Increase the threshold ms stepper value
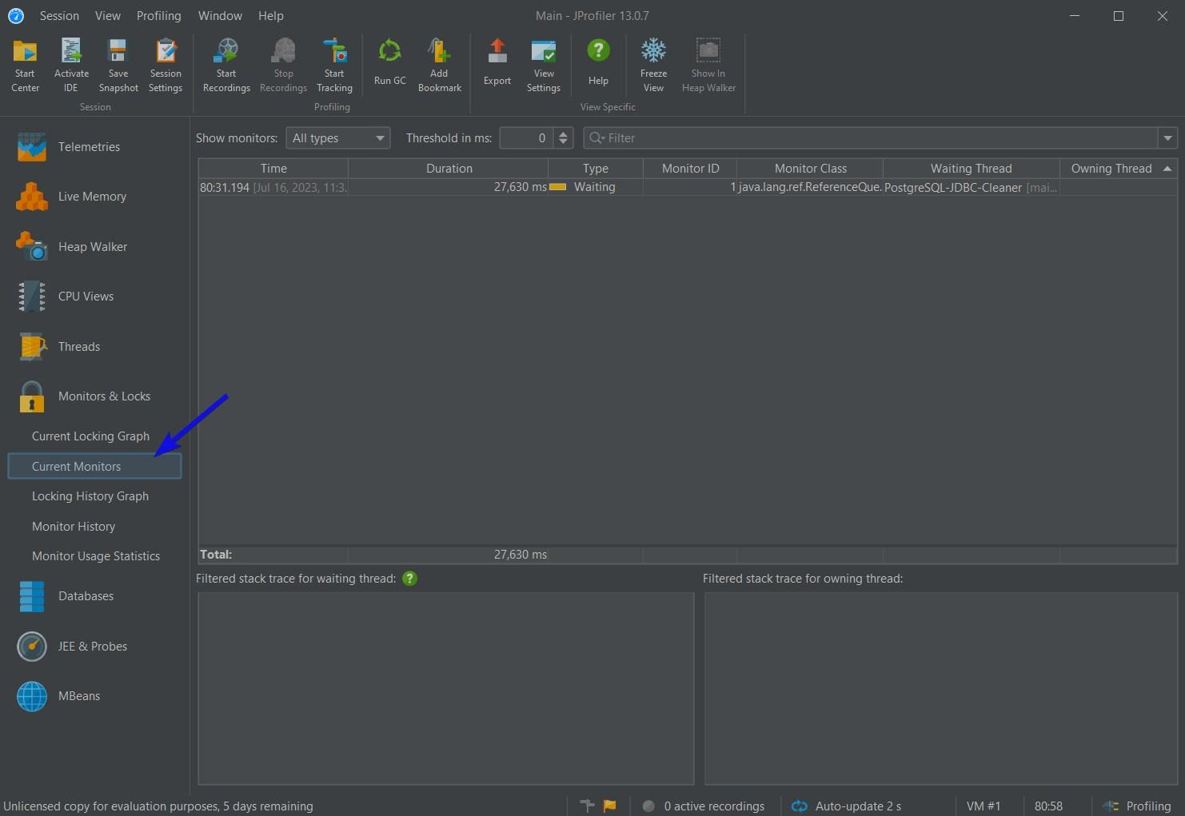Viewport: 1185px width, 816px height. 563,133
